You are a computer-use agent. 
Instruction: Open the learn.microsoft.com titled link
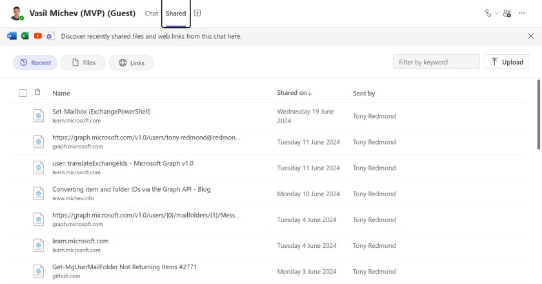pyautogui.click(x=81, y=241)
